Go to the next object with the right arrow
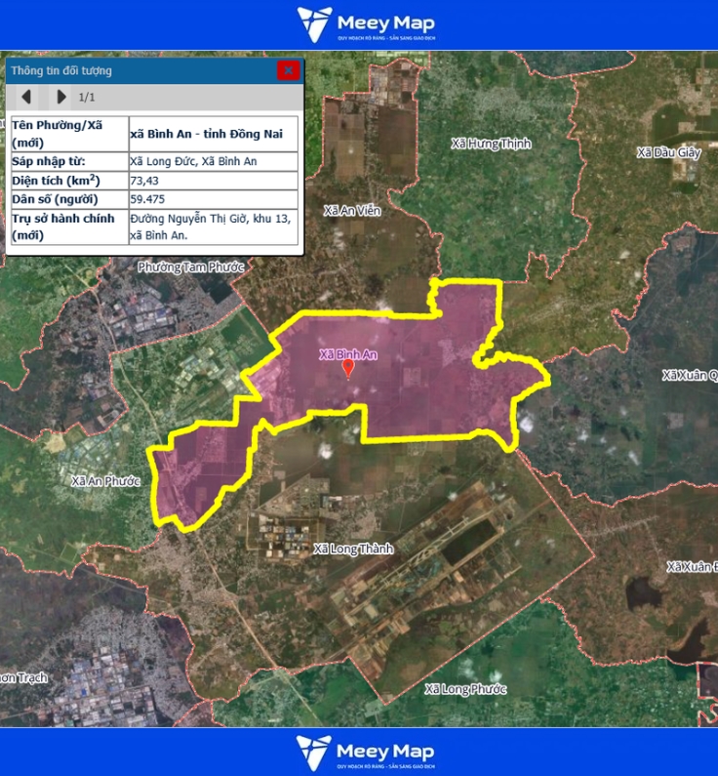This screenshot has height=776, width=718. tap(61, 97)
